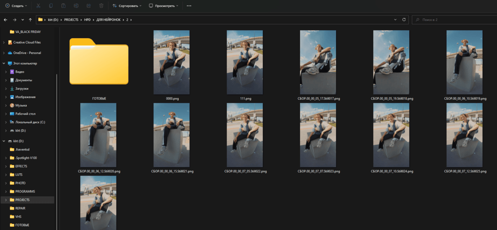Go up one folder level
Screen dimensions: 497x230
30,20
